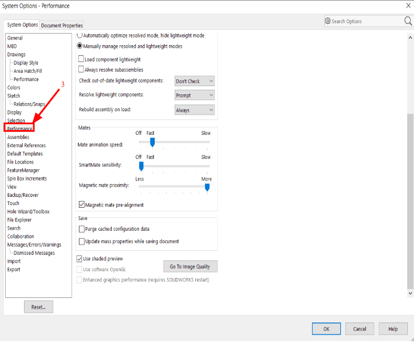Image resolution: width=414 pixels, height=342 pixels.
Task: Select Assemblies category
Action: pyautogui.click(x=18, y=137)
